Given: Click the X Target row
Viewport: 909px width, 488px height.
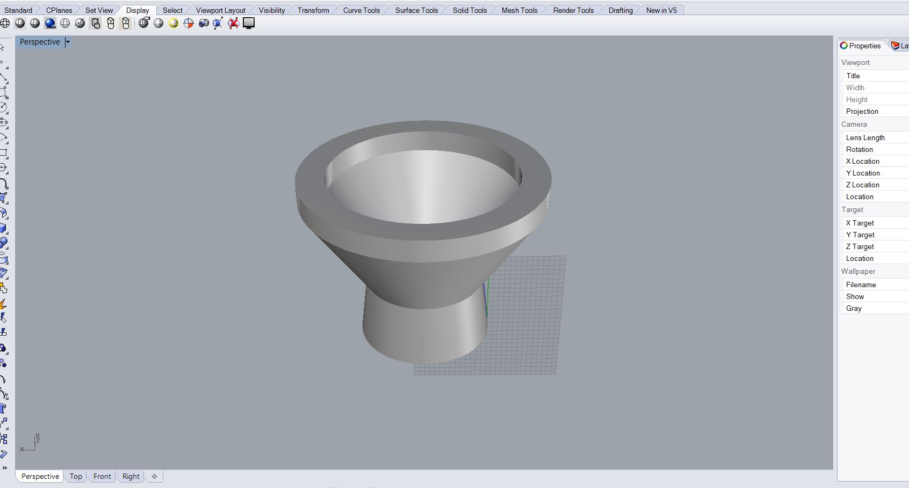Looking at the screenshot, I should [x=874, y=223].
